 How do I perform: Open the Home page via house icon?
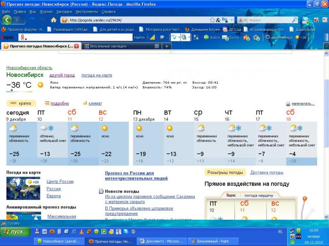pyautogui.click(x=54, y=20)
